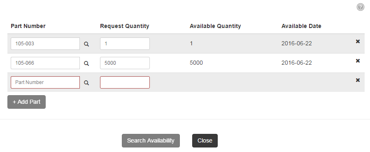Click the Available Date column header
Viewport: 370px width, 152px height.
tap(301, 26)
